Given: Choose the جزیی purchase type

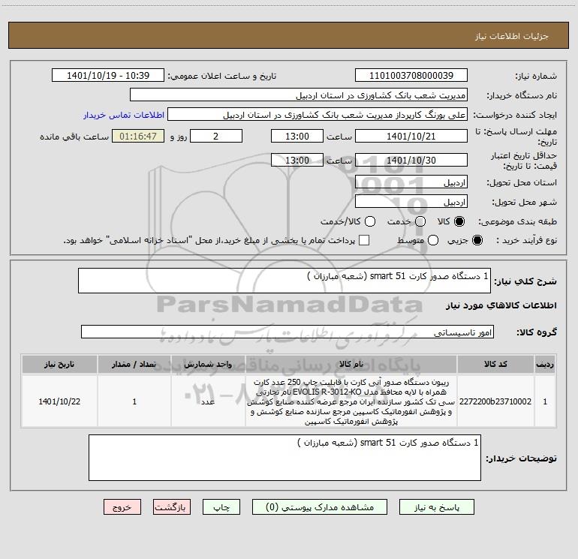Looking at the screenshot, I should point(477,240).
